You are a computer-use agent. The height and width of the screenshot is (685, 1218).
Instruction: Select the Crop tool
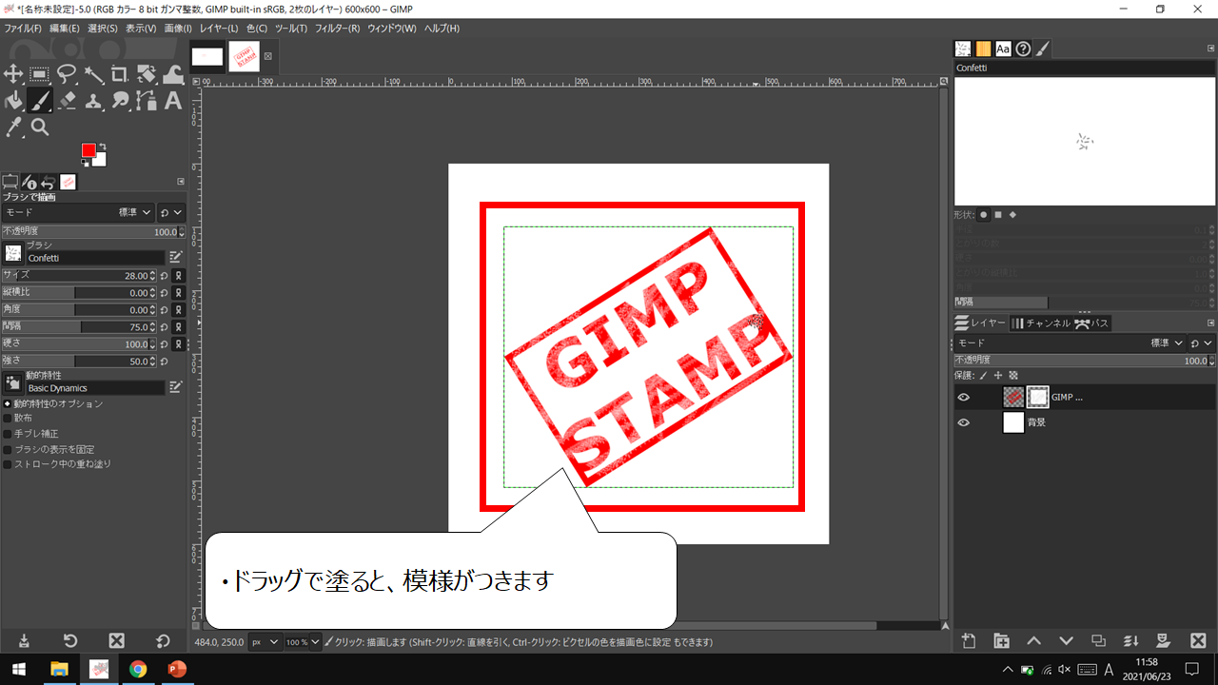pyautogui.click(x=120, y=74)
